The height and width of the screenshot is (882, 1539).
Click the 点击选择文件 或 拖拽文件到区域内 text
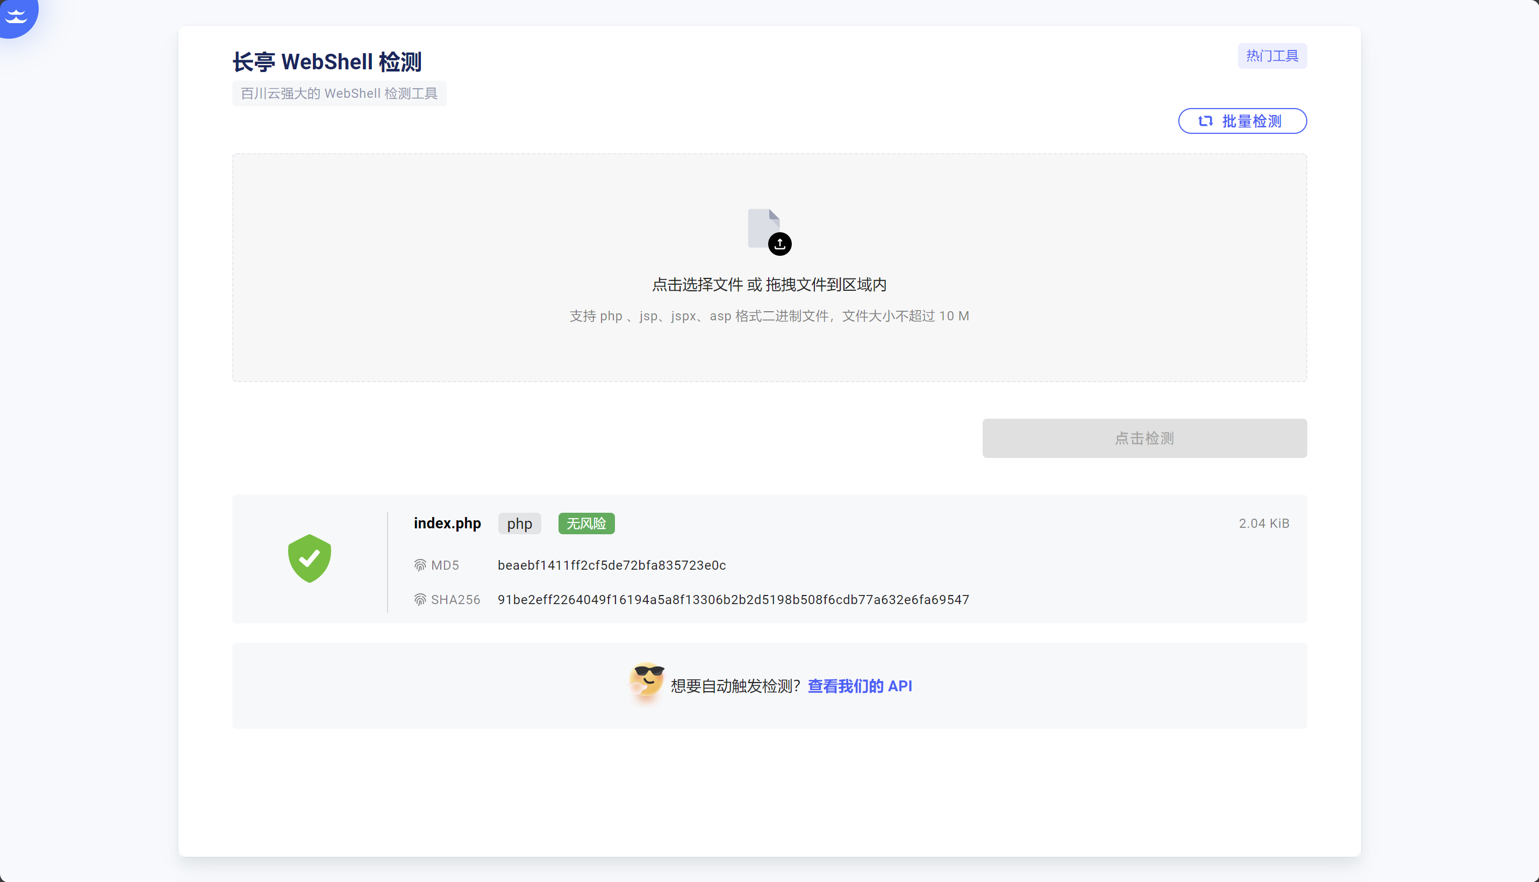pyautogui.click(x=769, y=285)
